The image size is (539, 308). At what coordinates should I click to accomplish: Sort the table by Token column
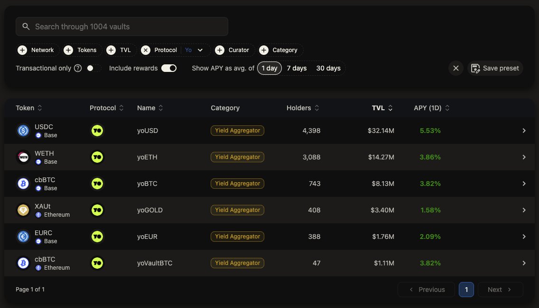[x=29, y=108]
